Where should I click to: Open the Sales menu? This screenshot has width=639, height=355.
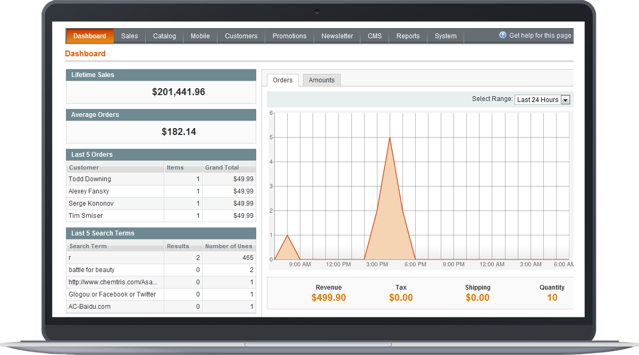[x=129, y=36]
